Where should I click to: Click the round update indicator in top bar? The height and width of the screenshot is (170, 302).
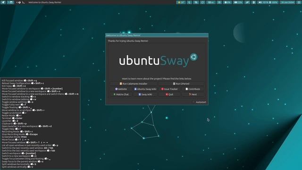click(19, 2)
